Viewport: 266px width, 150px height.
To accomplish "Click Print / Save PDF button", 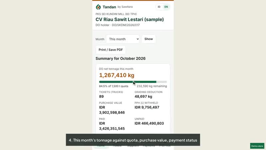I will (x=111, y=50).
